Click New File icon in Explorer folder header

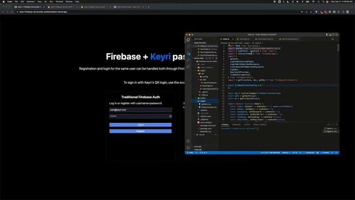click(206, 58)
